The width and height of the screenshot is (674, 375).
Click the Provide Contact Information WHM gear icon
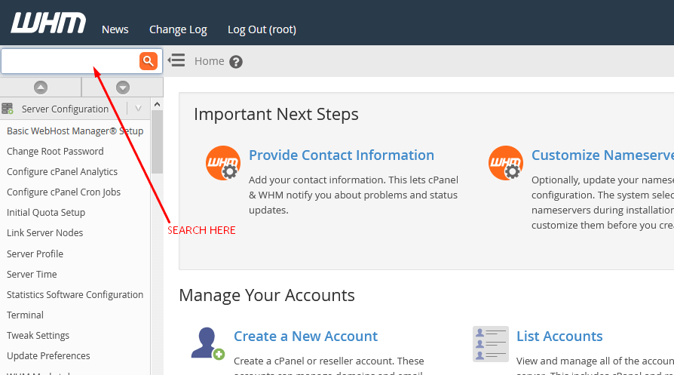click(x=223, y=163)
